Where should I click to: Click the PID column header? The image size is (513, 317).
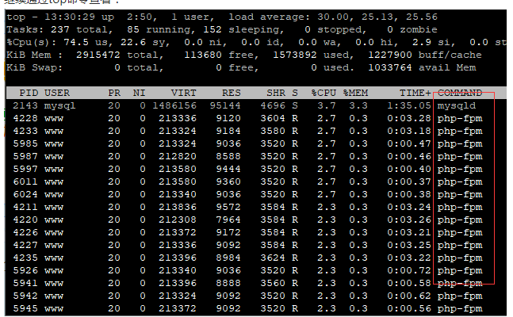(x=29, y=93)
